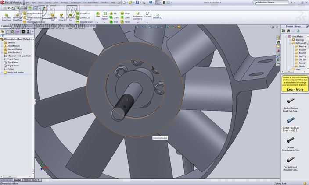Open the ConfigurationManager tab icon
309x185 pixels.
[13, 31]
